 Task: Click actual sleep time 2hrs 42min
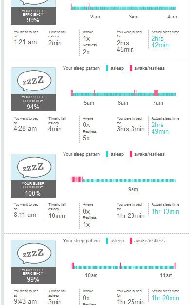[x=160, y=42]
